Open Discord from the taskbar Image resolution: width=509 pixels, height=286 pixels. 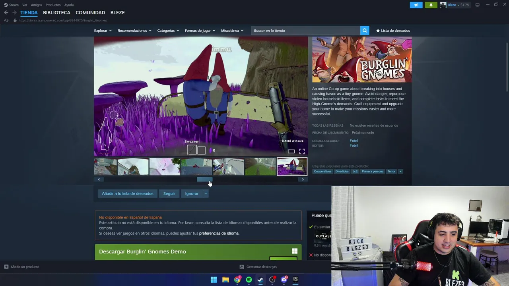coord(284,280)
